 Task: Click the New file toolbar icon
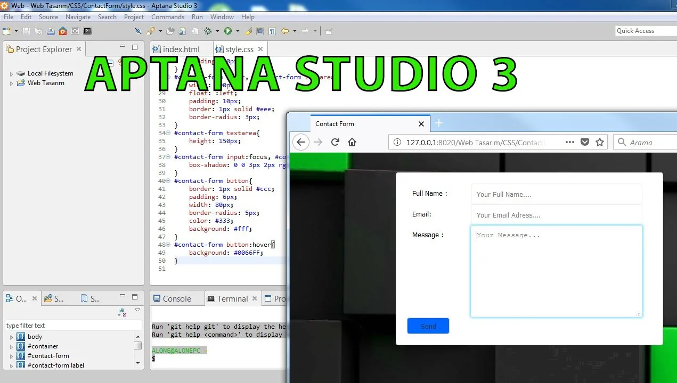[7, 31]
